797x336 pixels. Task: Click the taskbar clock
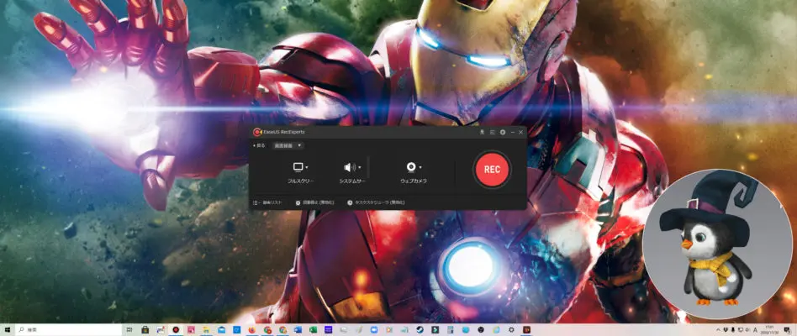point(768,330)
